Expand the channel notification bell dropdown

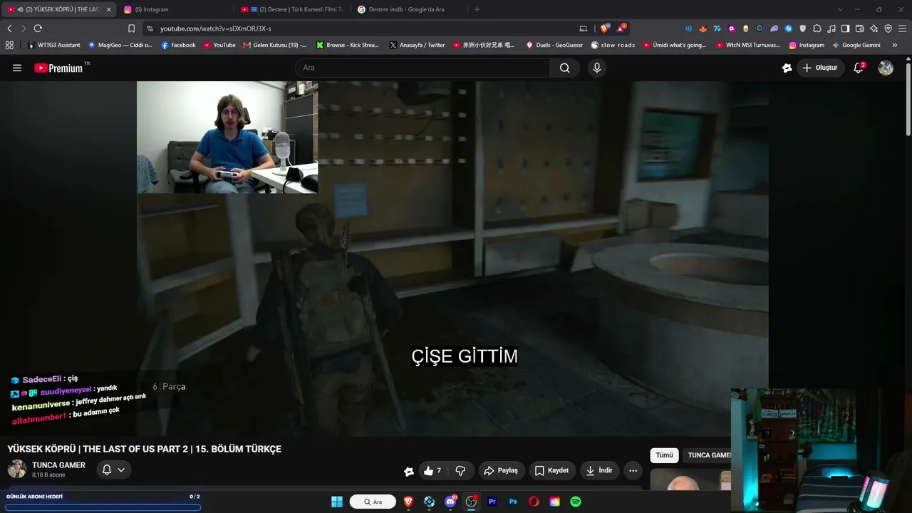click(x=114, y=470)
